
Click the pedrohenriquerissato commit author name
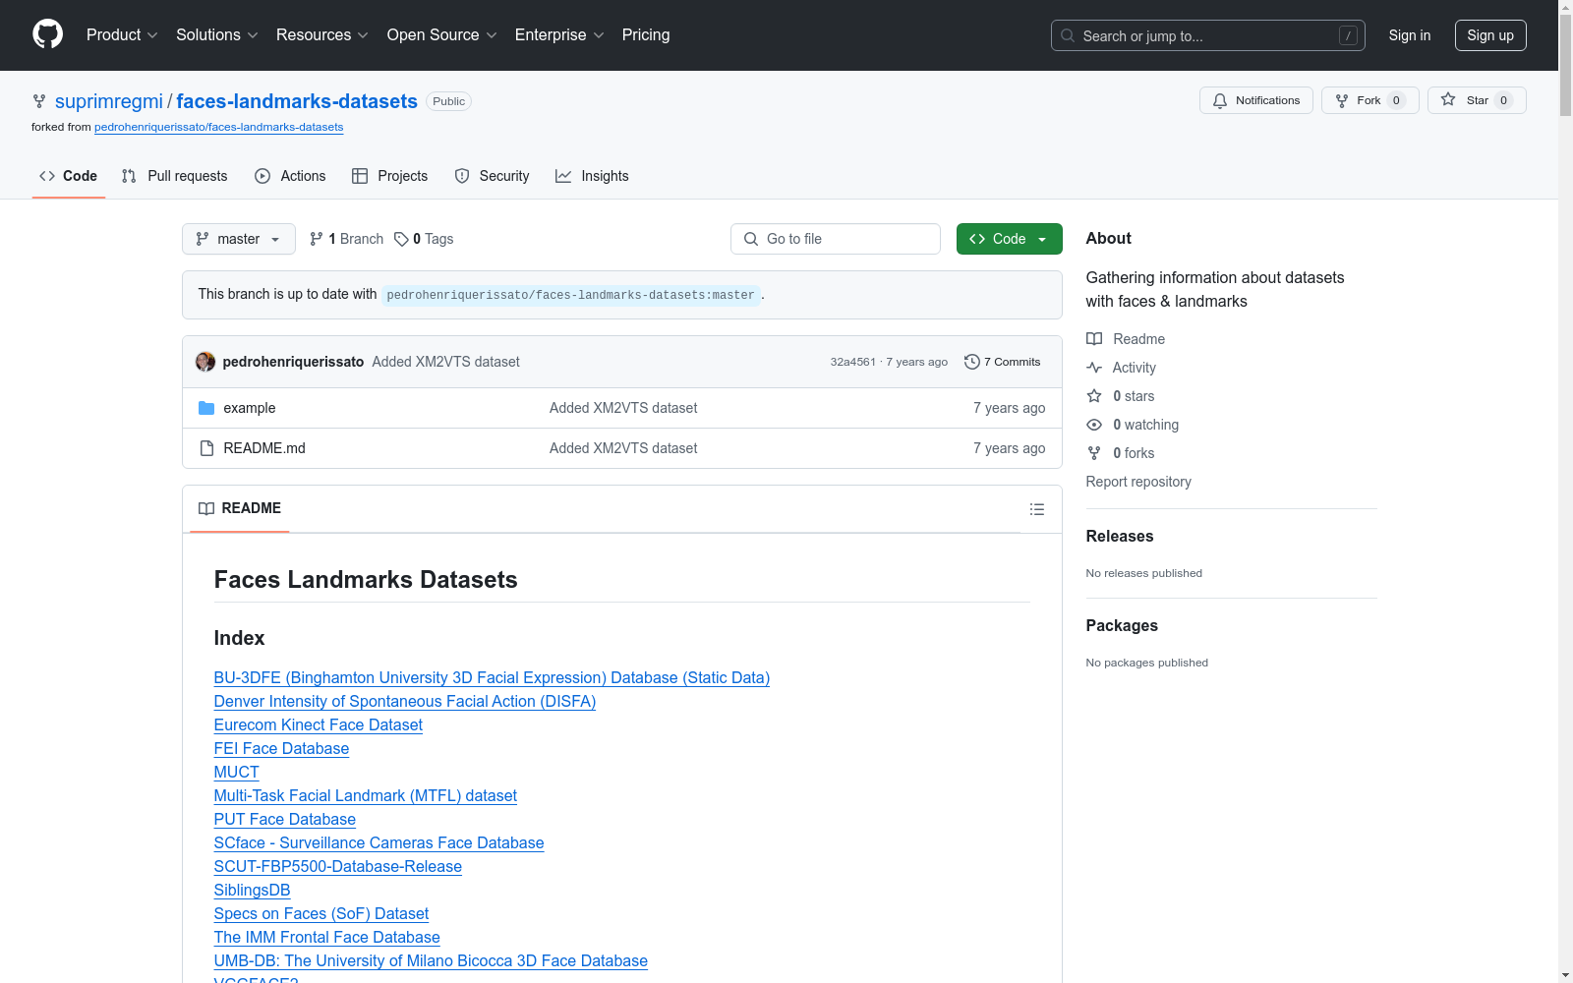point(294,362)
